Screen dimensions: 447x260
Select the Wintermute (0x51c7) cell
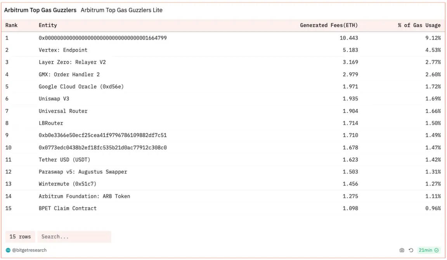(68, 184)
